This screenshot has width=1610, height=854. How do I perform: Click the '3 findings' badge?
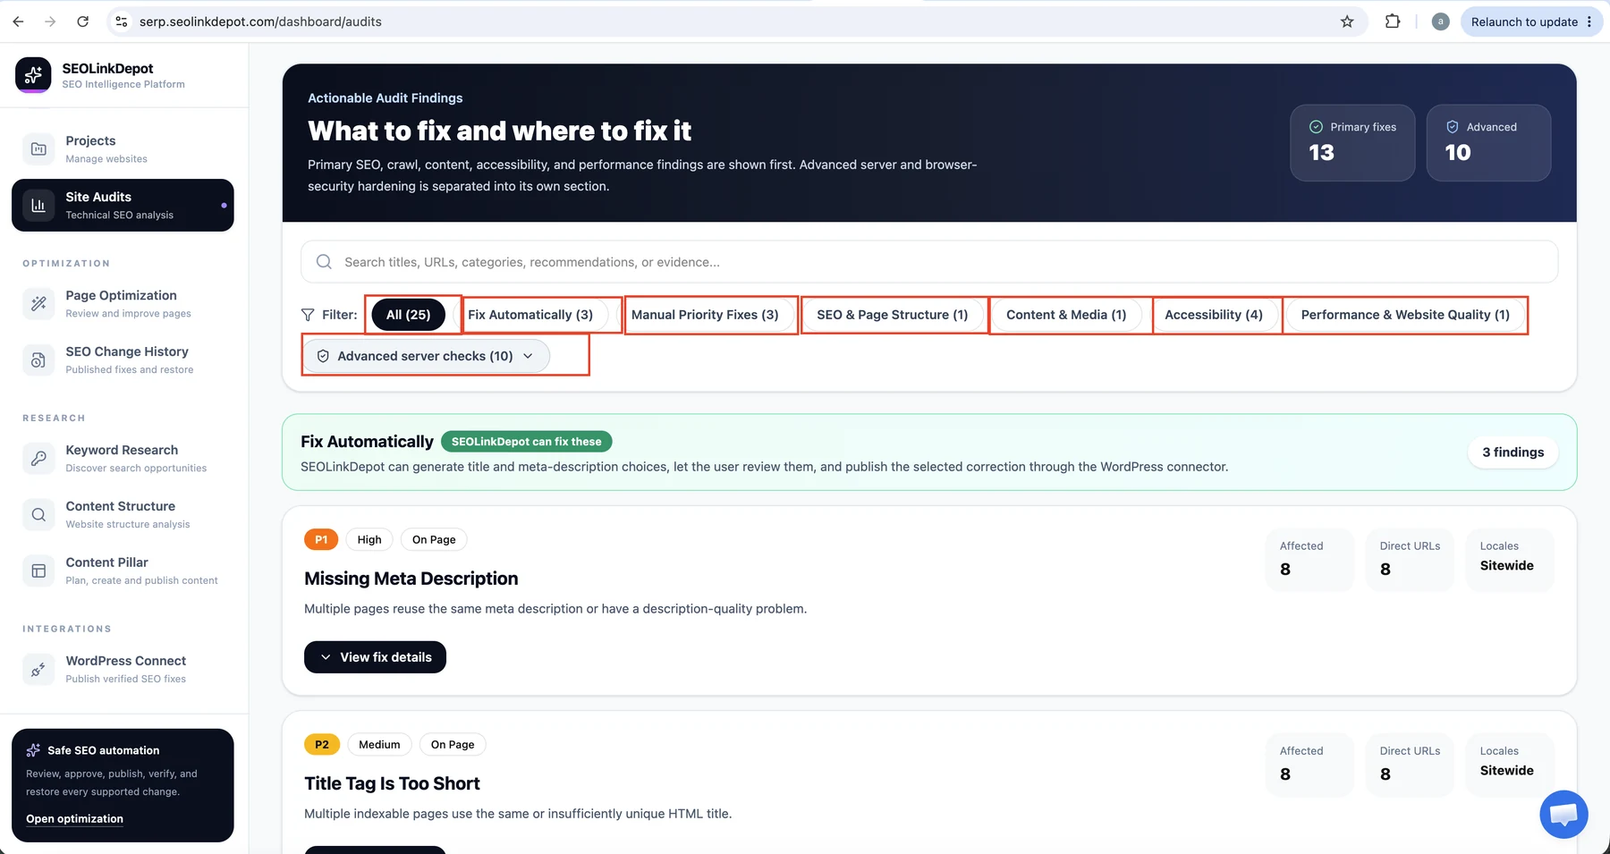1513,452
